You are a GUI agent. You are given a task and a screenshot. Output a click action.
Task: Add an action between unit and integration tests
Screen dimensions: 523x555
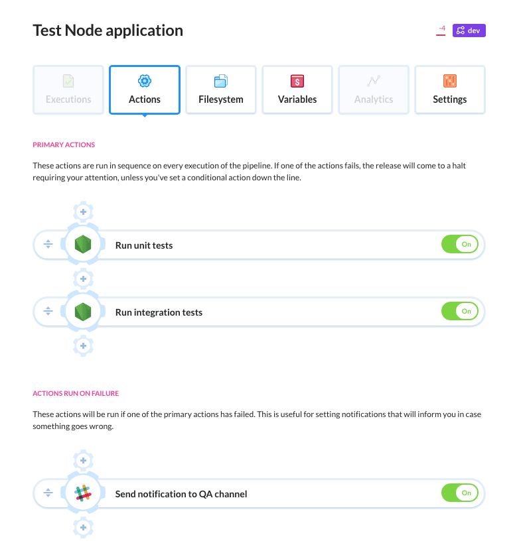click(x=83, y=278)
